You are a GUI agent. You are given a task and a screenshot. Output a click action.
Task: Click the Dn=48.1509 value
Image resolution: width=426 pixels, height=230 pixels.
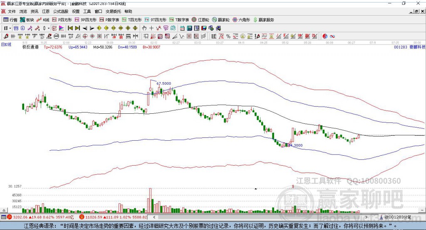coord(127,47)
